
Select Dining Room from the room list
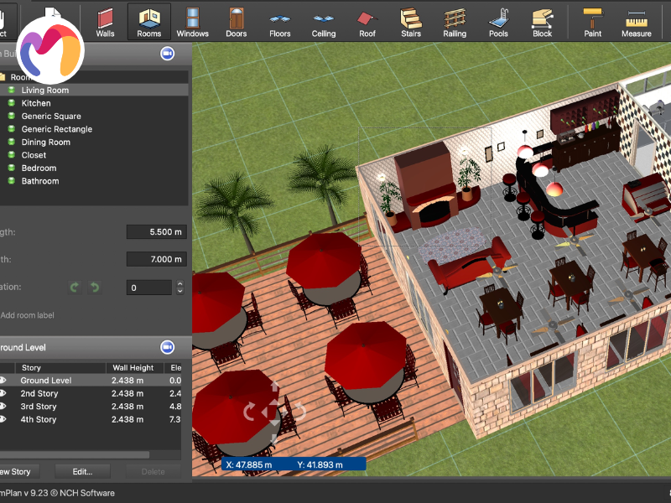tap(45, 143)
